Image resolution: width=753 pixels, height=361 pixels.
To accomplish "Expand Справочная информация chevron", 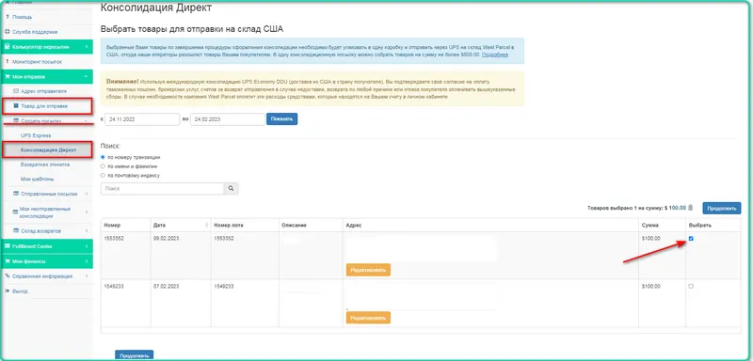I will [x=86, y=276].
